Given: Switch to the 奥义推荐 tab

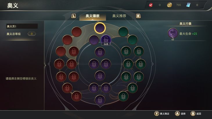Looking at the screenshot, I should click(x=119, y=16).
